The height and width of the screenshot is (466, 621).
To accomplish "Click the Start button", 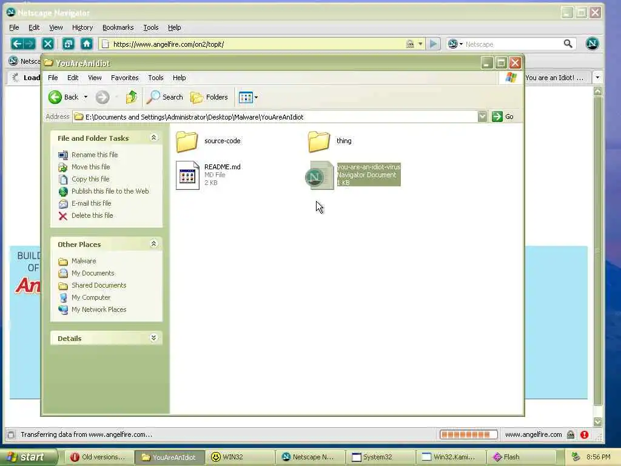I will tap(28, 457).
